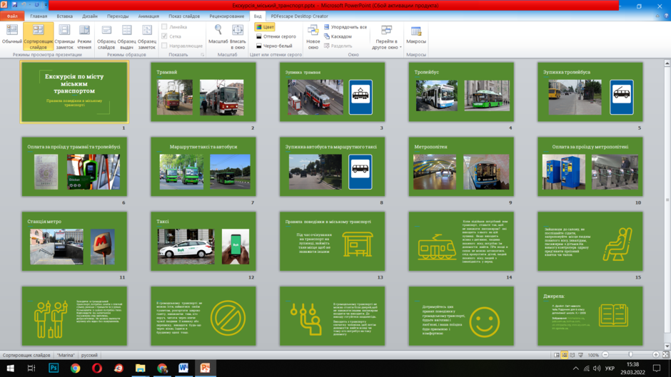Screen dimensions: 671x377
Task: Switch to the Дизайн ribbon tab
Action: tap(90, 16)
